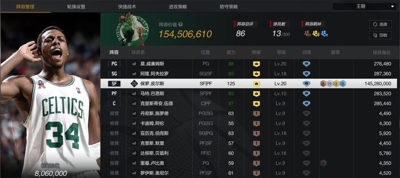Click the gold crown breakthrough icon for 阿隆.阿夫拉罗
Image resolution: width=400 pixels, height=178 pixels.
(256, 74)
